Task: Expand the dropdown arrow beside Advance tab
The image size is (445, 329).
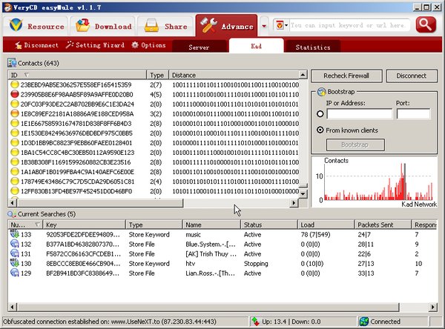Action: pos(264,26)
